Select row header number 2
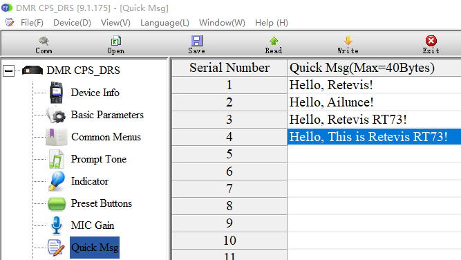Viewport: 461px width, 260px height. [x=229, y=102]
